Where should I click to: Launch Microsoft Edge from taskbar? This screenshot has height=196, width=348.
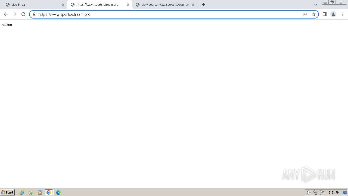point(58,192)
